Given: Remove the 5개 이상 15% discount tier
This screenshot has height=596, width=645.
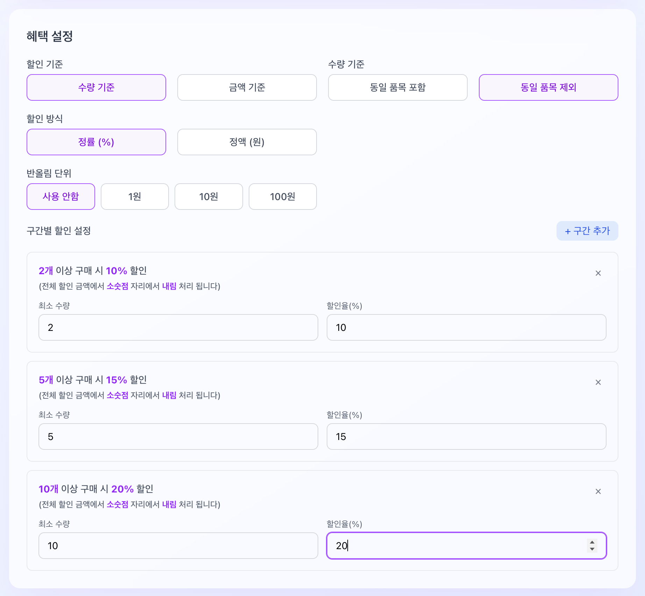Looking at the screenshot, I should [x=598, y=382].
